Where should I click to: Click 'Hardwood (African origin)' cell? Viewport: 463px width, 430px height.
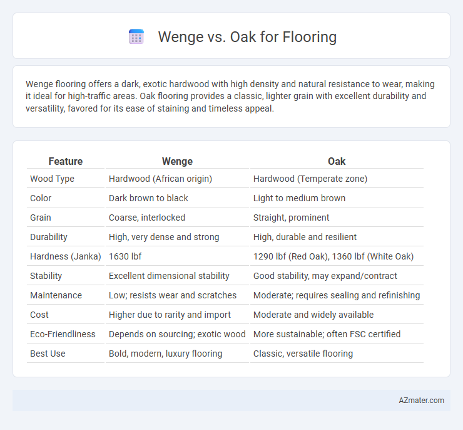tap(160, 179)
